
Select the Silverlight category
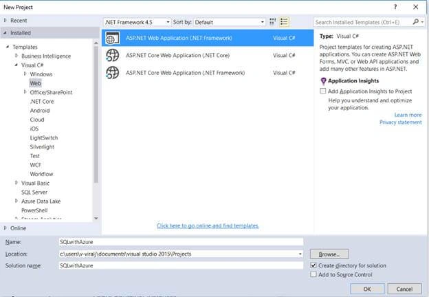click(x=42, y=147)
